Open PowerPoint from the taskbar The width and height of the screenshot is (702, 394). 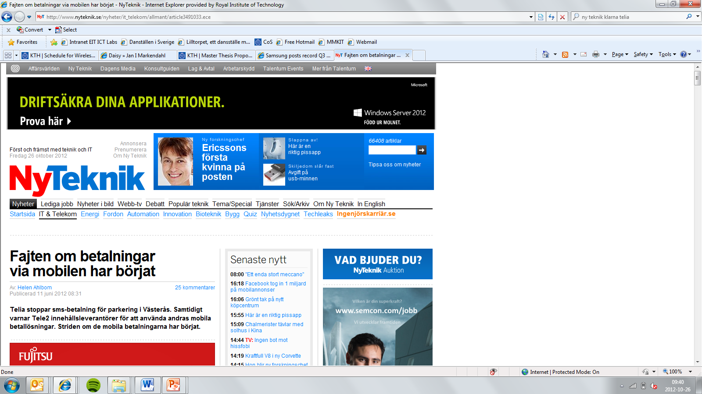point(174,385)
